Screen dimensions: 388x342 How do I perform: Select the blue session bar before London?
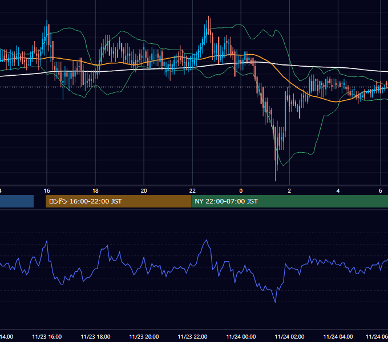(17, 201)
